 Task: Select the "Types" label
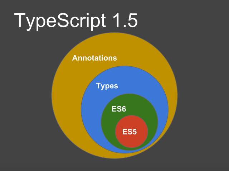coord(107,86)
